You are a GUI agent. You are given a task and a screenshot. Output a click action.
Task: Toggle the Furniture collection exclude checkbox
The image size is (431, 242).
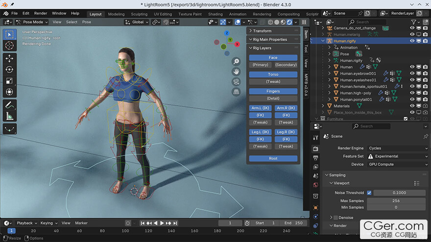(406, 119)
